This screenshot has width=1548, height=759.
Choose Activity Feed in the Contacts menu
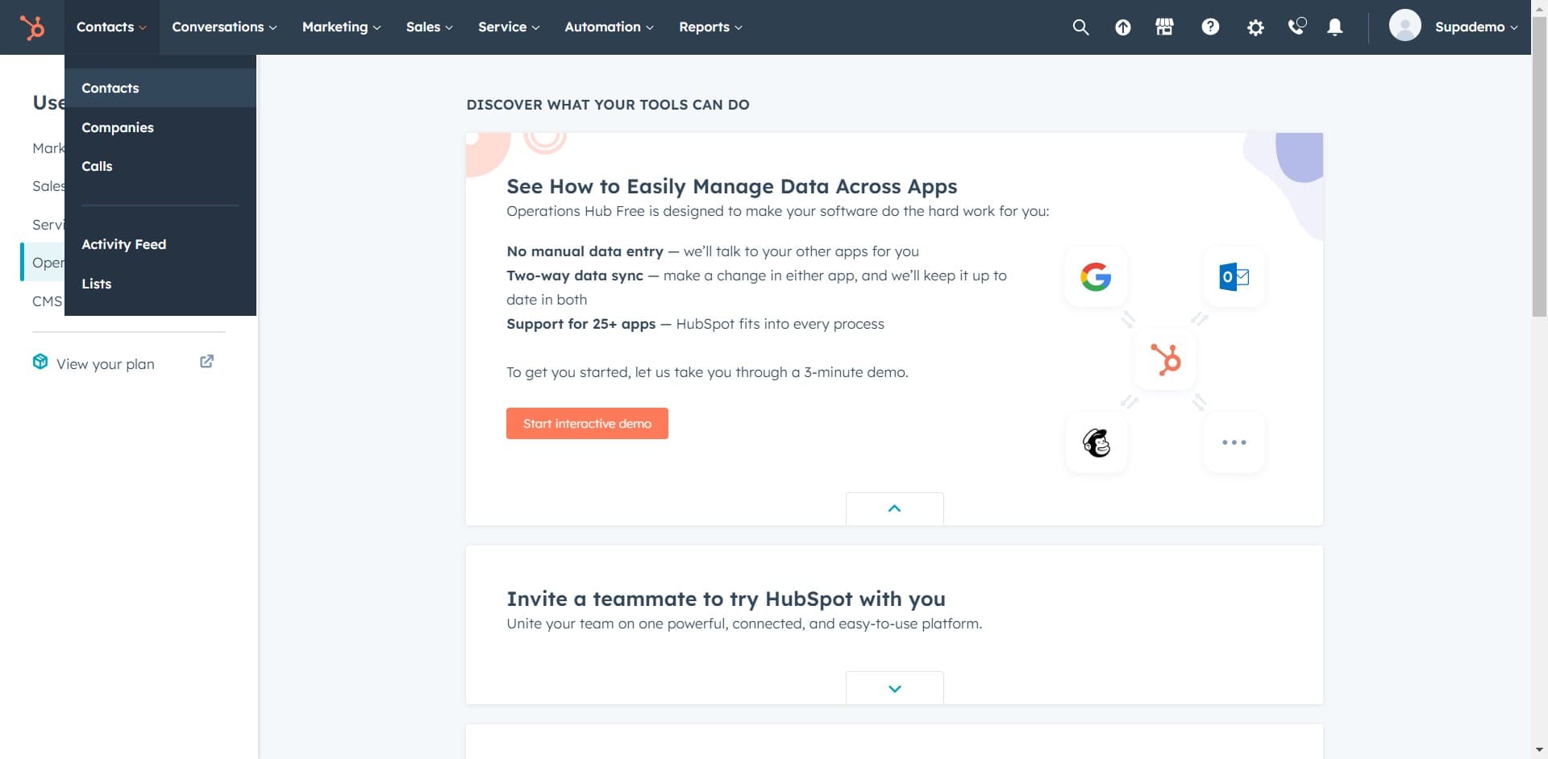pos(123,244)
